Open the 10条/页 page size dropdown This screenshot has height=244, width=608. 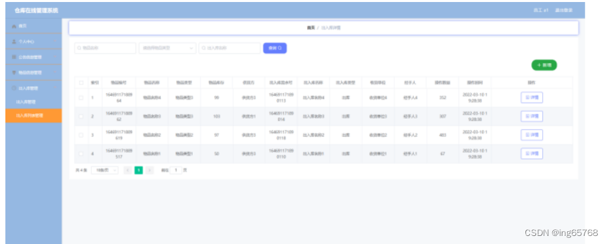(105, 170)
